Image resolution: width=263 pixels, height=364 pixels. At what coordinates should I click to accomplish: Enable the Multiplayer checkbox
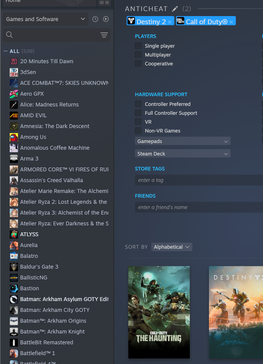138,55
